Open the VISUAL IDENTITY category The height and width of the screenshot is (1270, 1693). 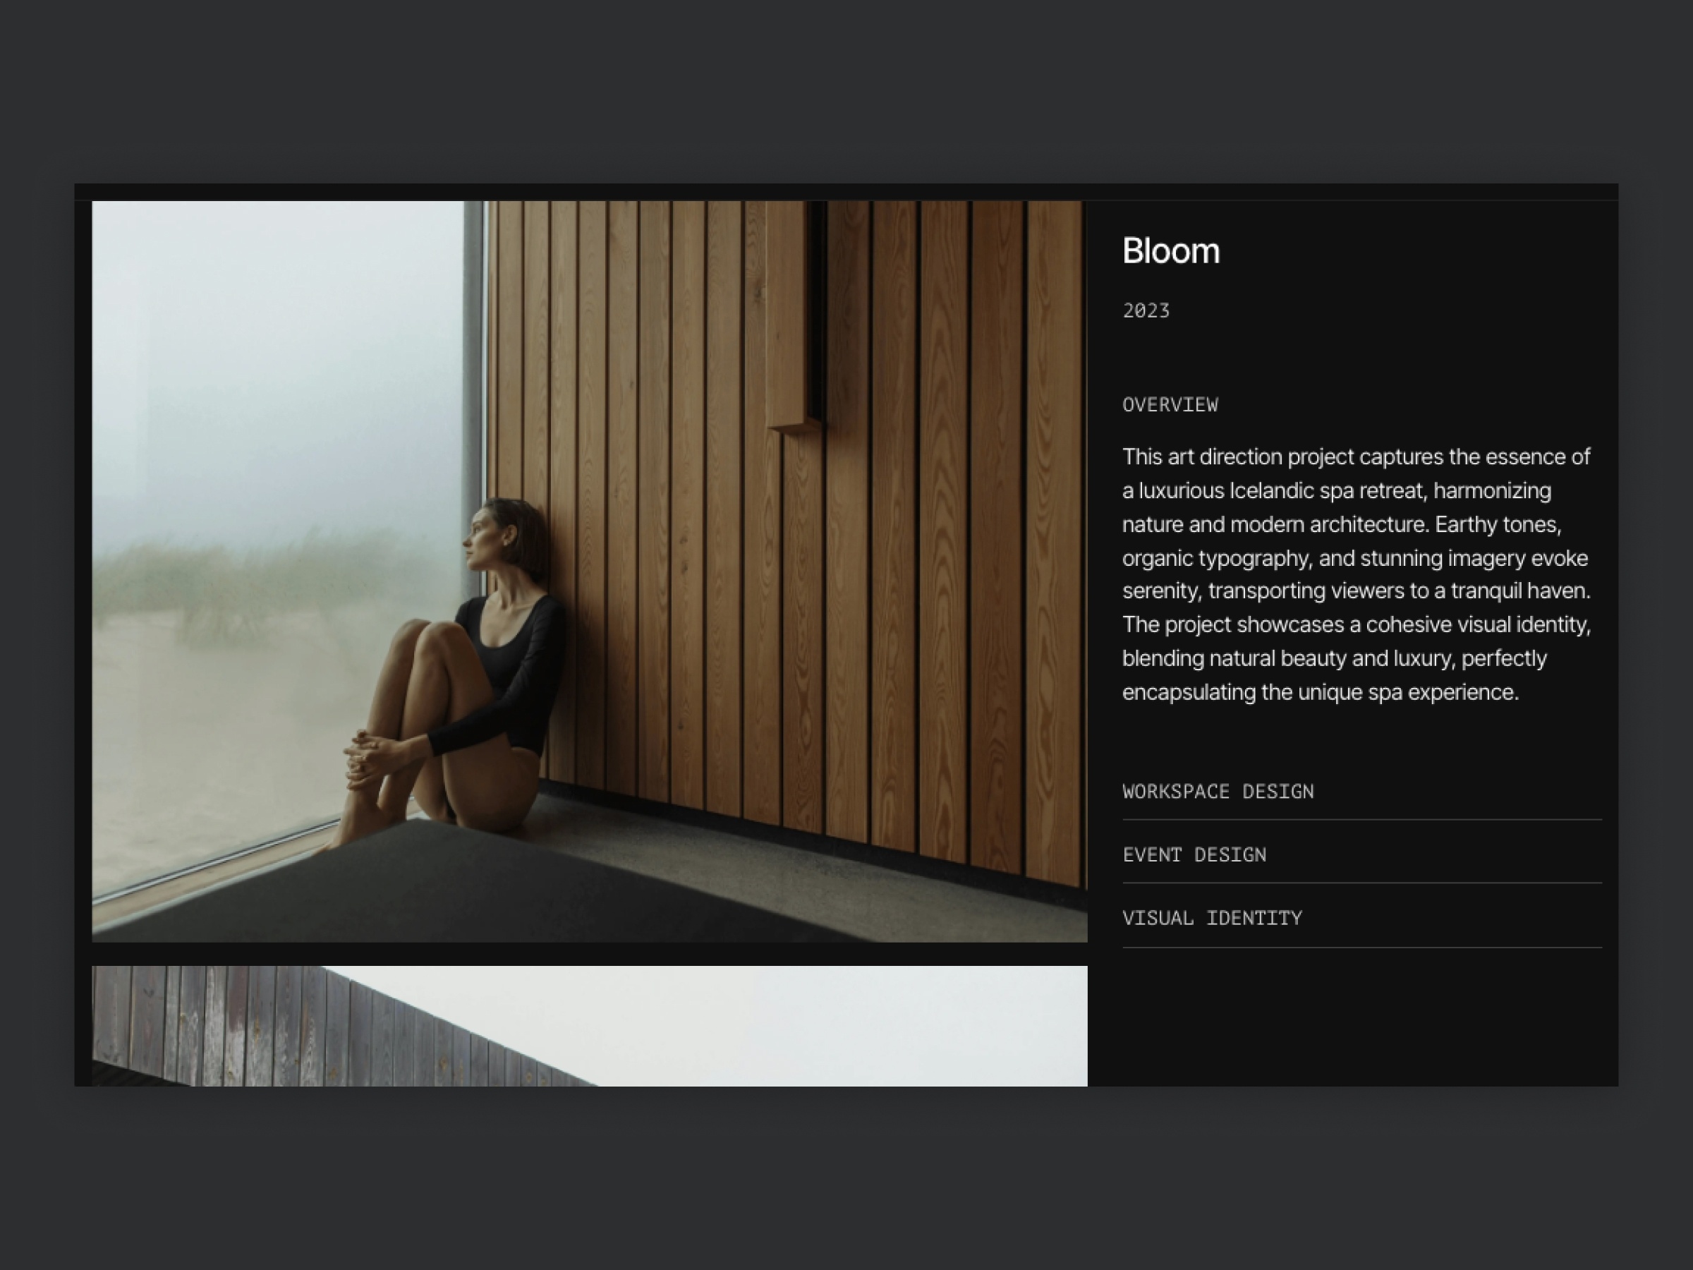(x=1212, y=918)
